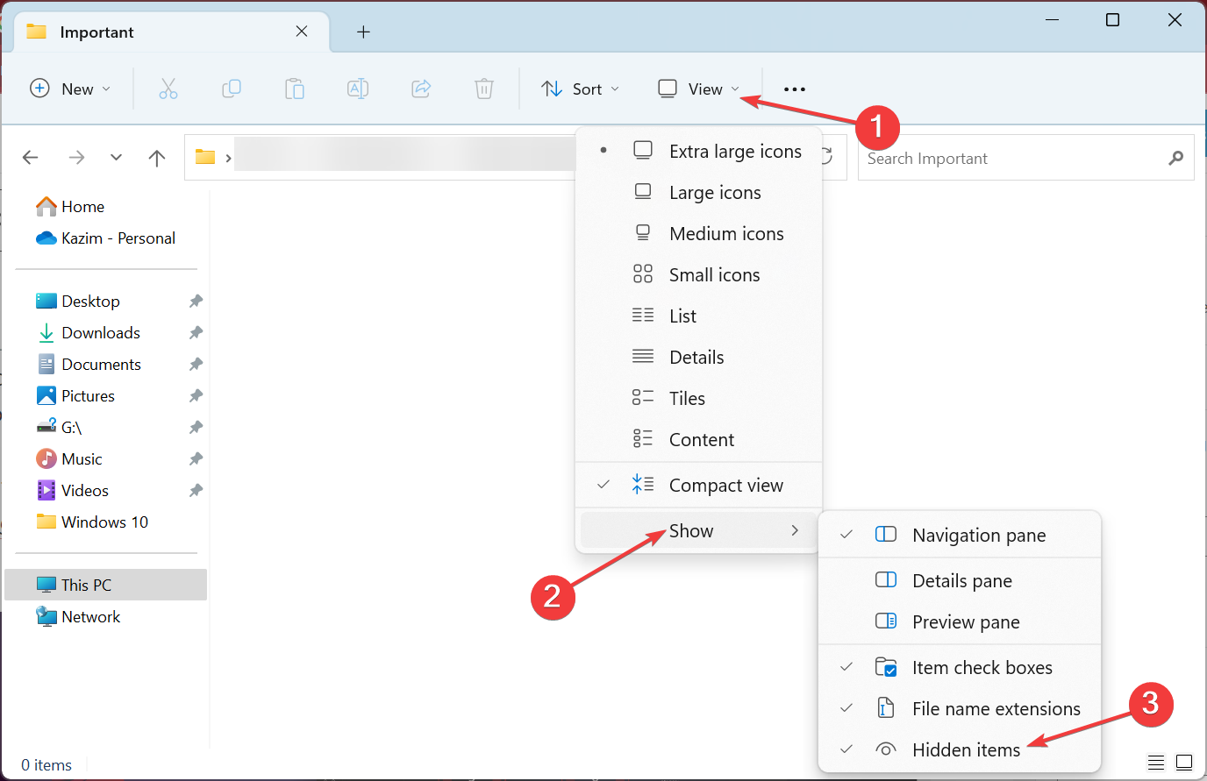Choose List view layout
This screenshot has width=1207, height=781.
[x=699, y=316]
